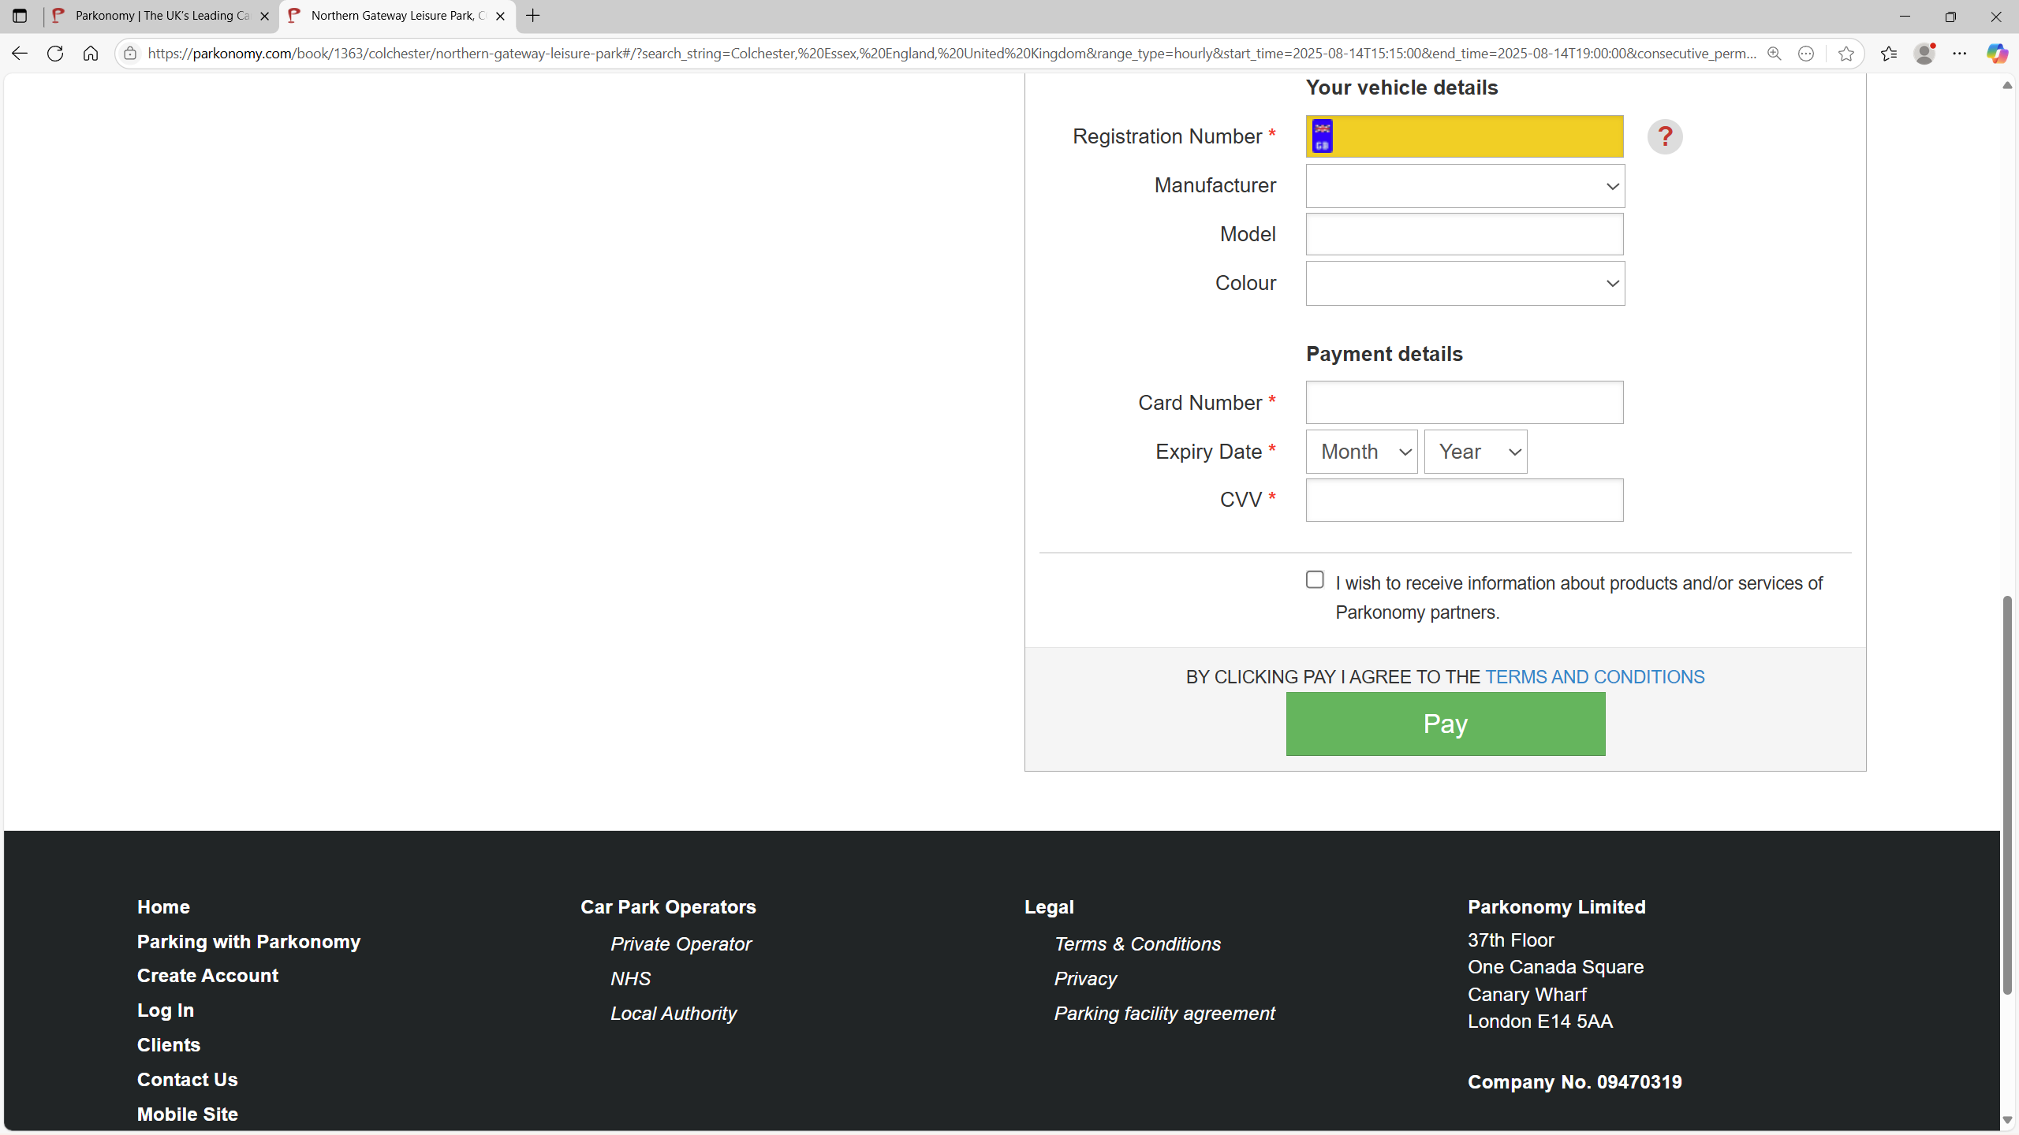The image size is (2019, 1135).
Task: Open the expiry Month dropdown
Action: (1362, 452)
